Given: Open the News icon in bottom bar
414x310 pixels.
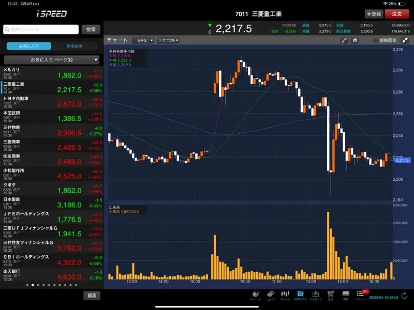Looking at the screenshot, I should pyautogui.click(x=270, y=295).
